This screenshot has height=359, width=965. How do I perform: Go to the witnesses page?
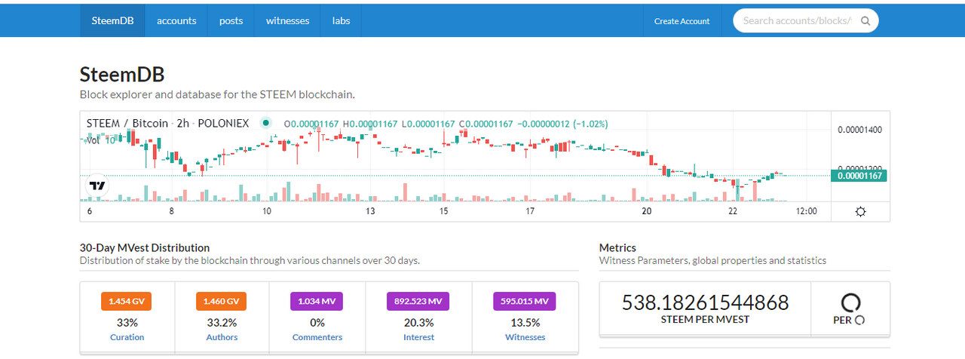pyautogui.click(x=287, y=21)
